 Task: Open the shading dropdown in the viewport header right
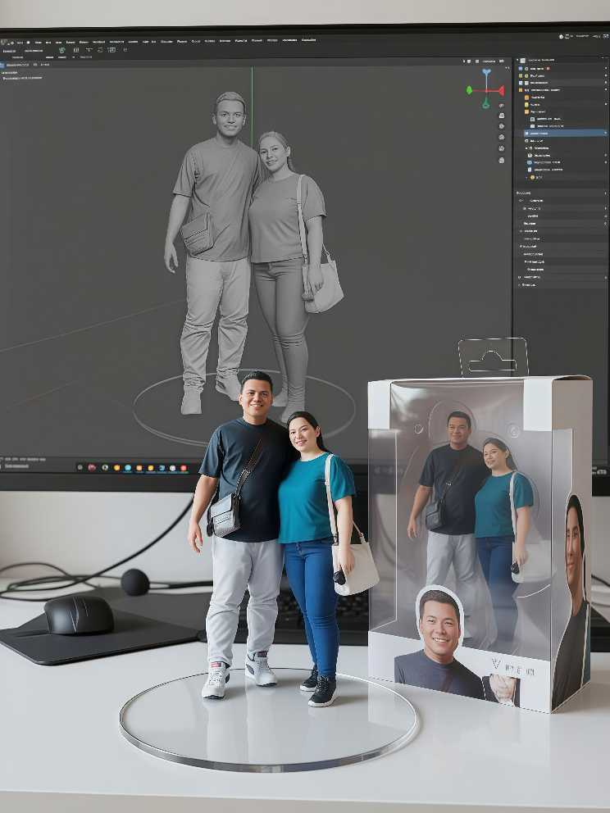[489, 61]
